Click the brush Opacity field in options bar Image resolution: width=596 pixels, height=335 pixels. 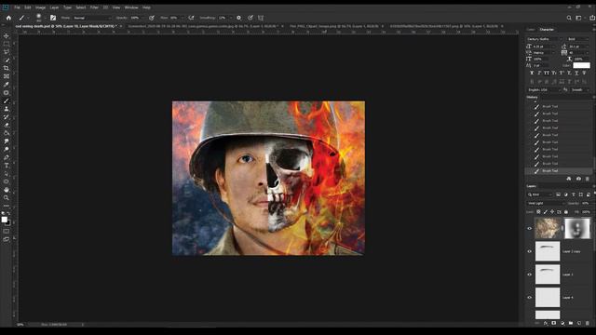click(136, 18)
